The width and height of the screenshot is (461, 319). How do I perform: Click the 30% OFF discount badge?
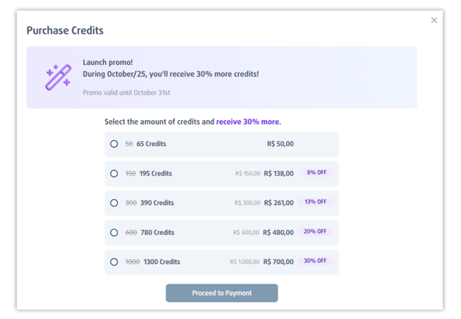[316, 261]
